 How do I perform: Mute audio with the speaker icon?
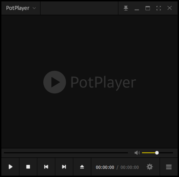137,153
